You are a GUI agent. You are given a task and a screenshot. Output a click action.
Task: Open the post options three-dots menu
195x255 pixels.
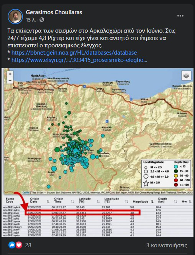pyautogui.click(x=180, y=16)
